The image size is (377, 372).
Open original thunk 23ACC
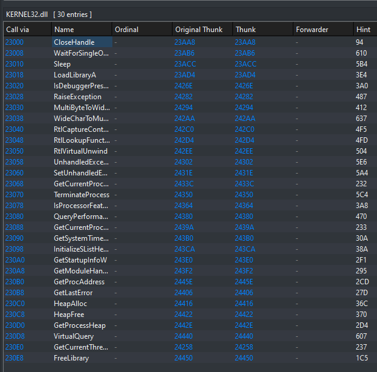185,64
